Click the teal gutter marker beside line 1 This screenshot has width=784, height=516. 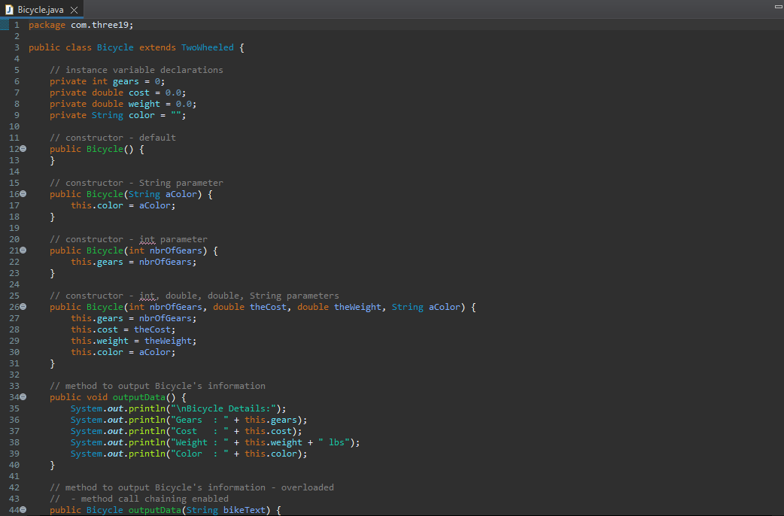tap(3, 24)
